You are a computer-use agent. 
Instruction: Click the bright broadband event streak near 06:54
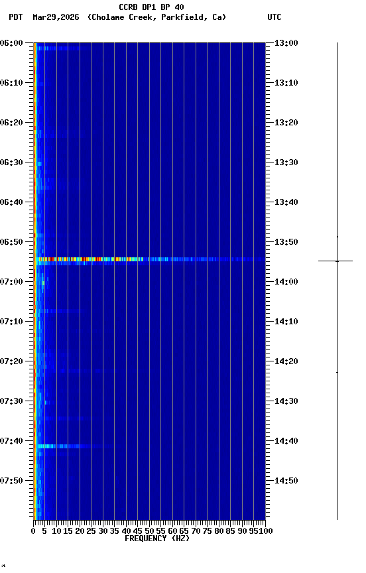(x=150, y=259)
